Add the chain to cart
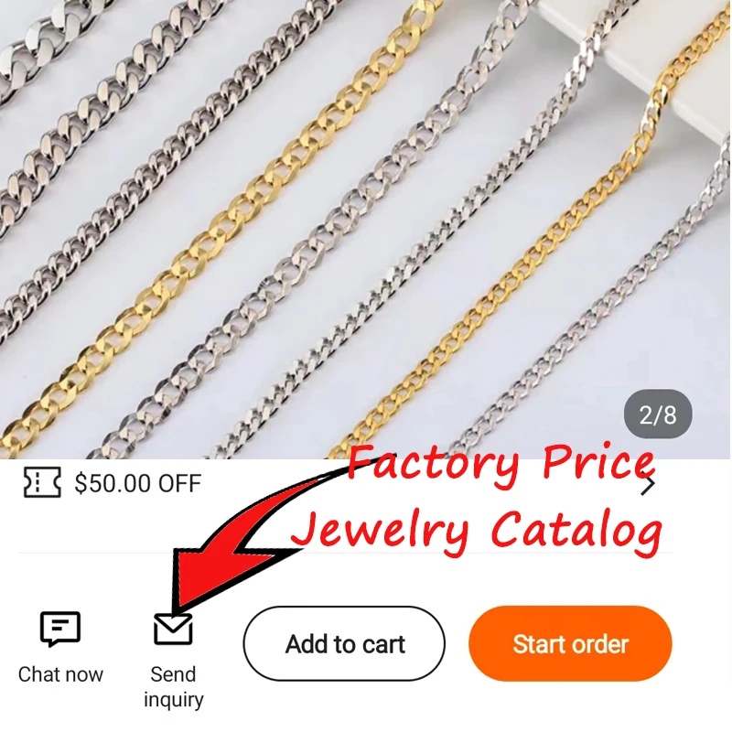732x732 pixels. point(345,644)
